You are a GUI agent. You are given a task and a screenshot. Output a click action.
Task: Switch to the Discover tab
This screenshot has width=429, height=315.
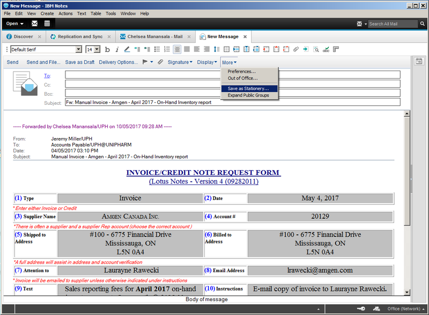click(23, 36)
